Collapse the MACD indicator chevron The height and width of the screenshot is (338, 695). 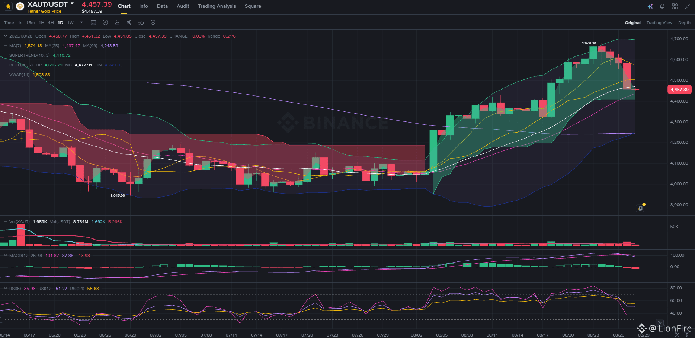pos(6,256)
